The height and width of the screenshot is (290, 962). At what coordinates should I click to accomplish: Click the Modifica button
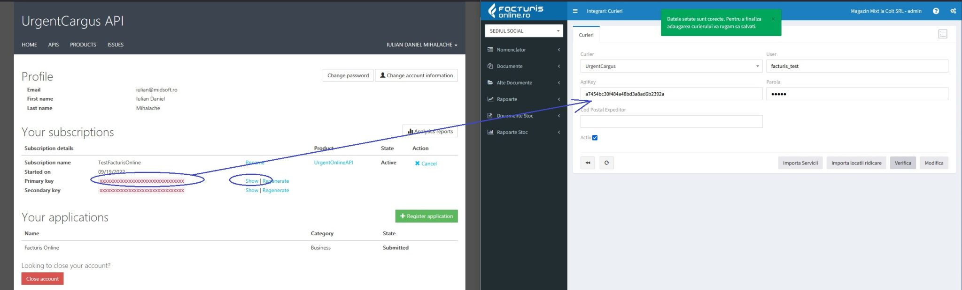934,163
